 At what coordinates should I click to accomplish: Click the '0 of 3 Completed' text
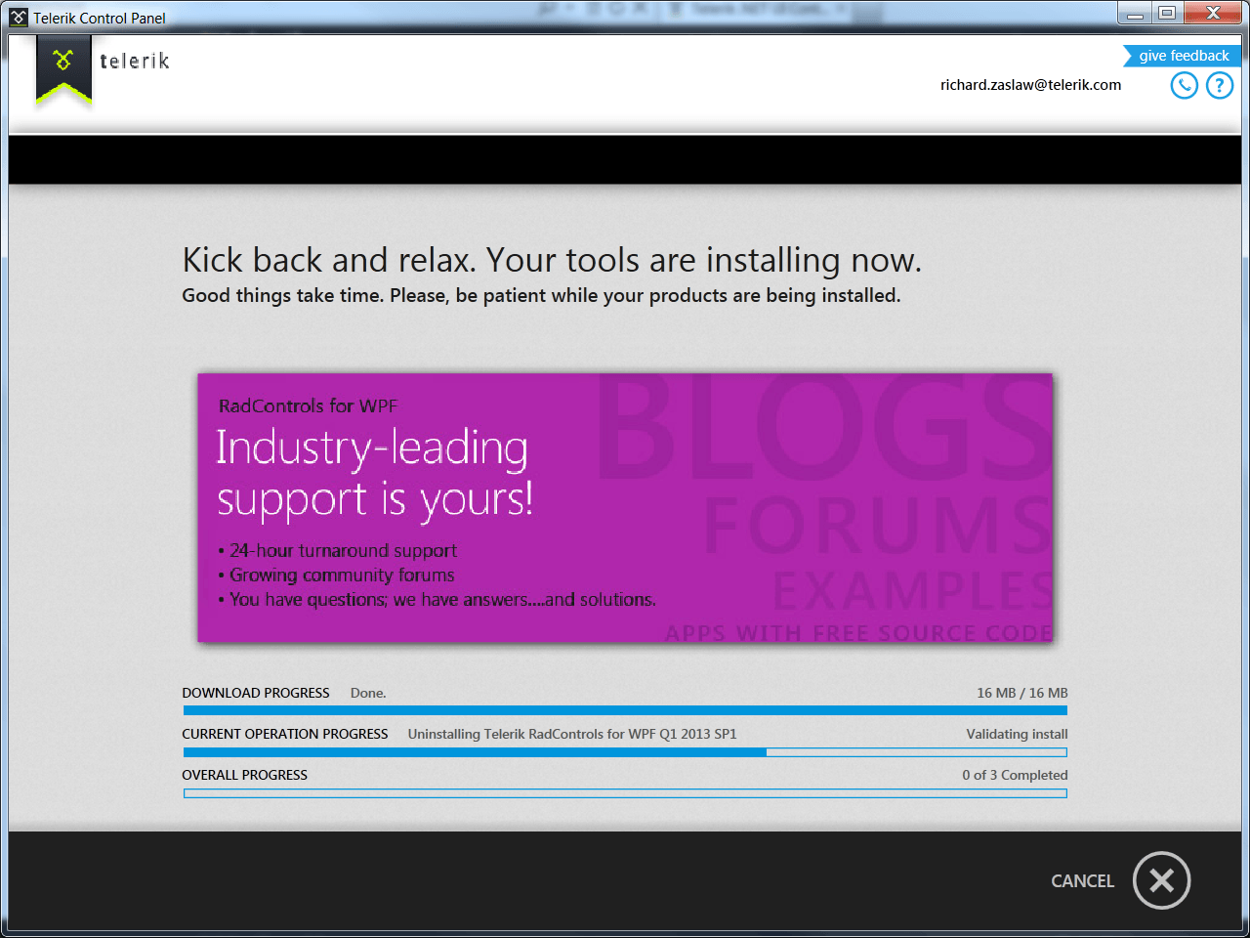tap(1015, 775)
